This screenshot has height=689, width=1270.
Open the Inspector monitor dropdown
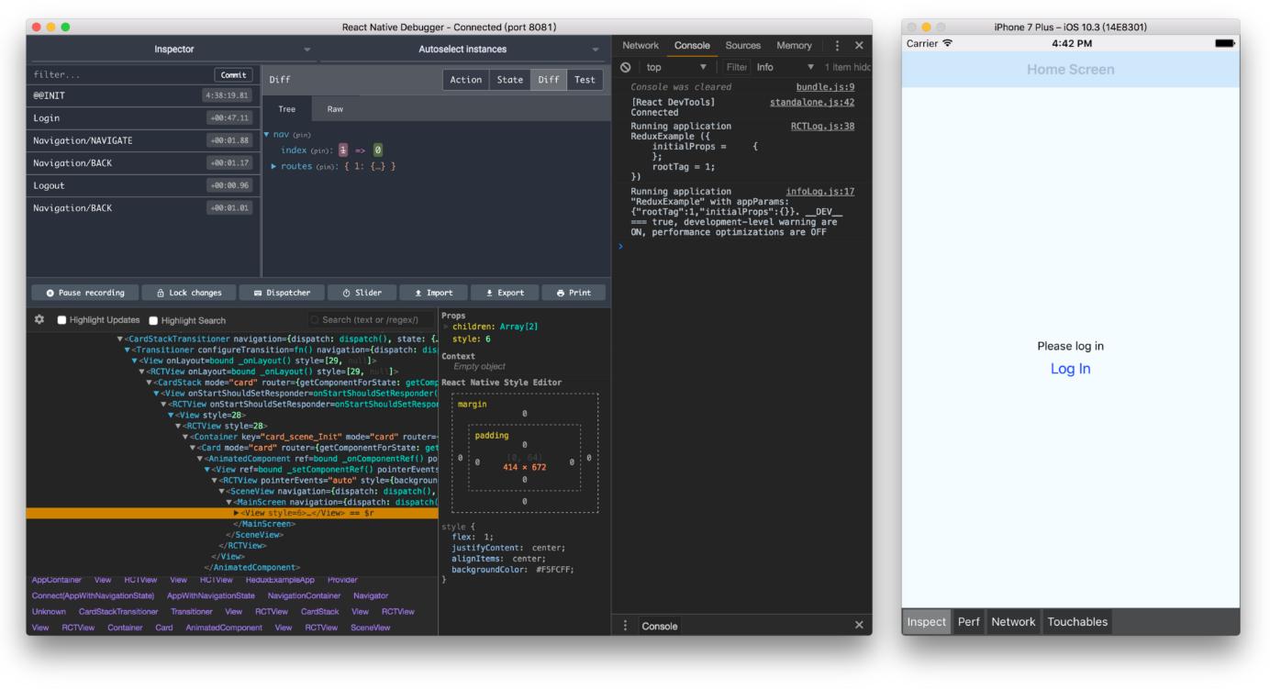click(173, 49)
